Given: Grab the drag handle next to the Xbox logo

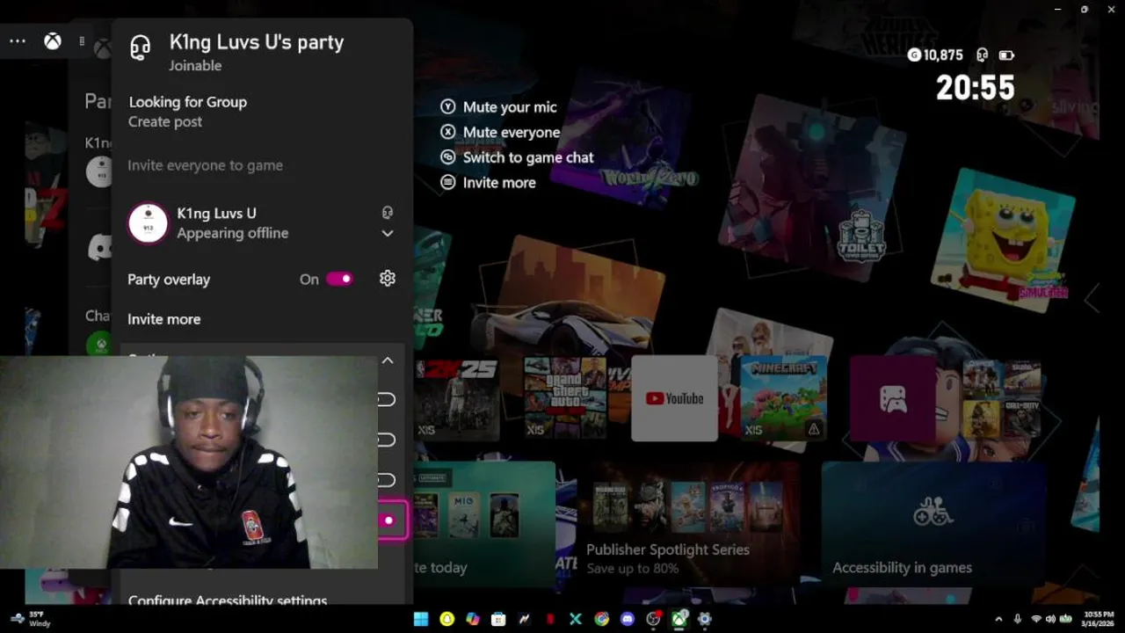Looking at the screenshot, I should click(x=82, y=41).
